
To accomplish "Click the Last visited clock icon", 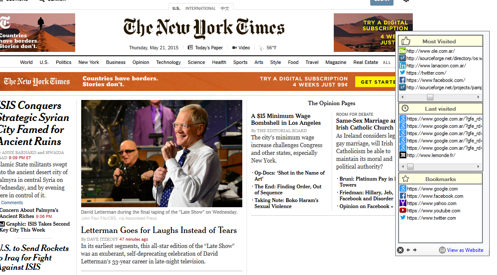I will pos(405,108).
